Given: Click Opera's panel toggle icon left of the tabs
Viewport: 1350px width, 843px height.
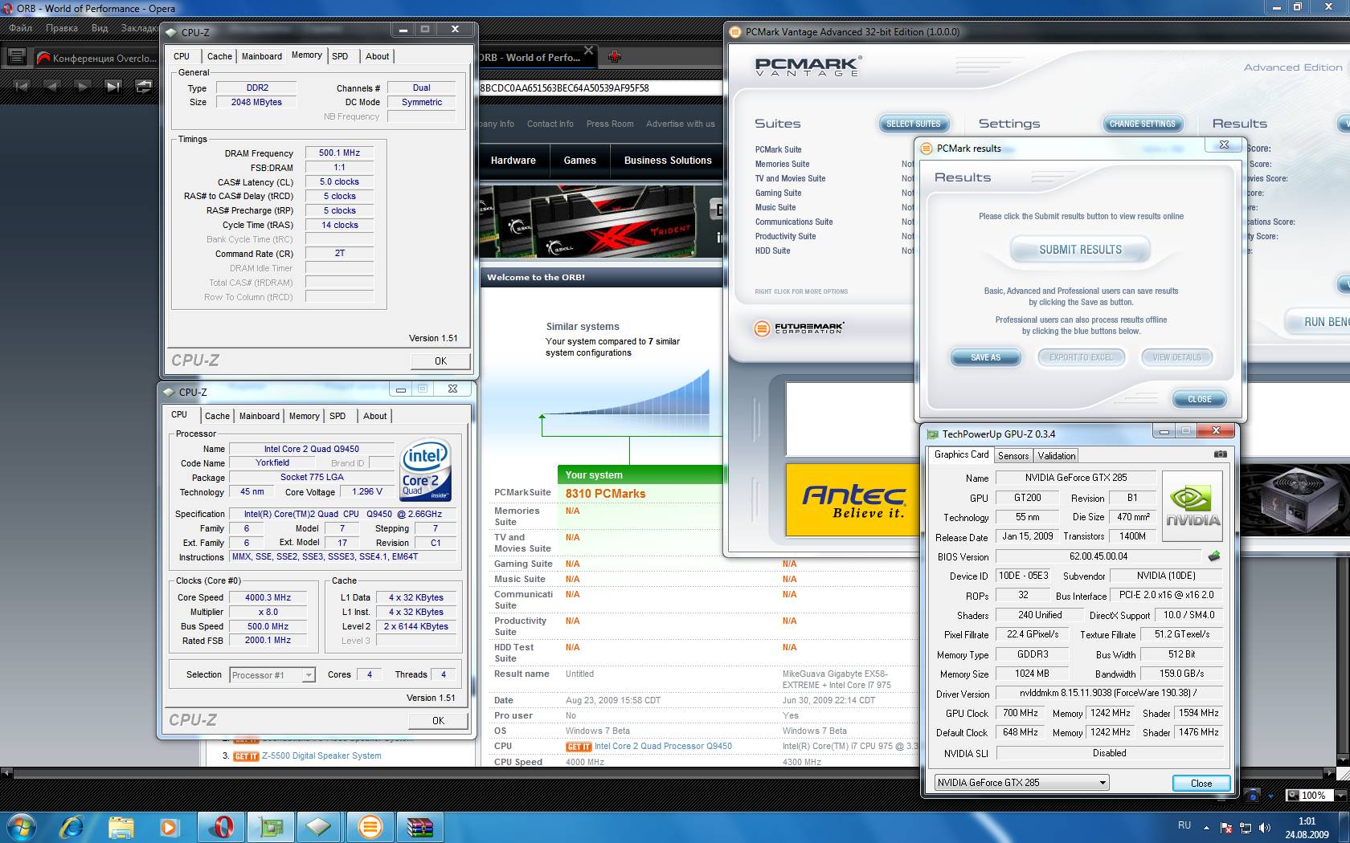Looking at the screenshot, I should [15, 57].
